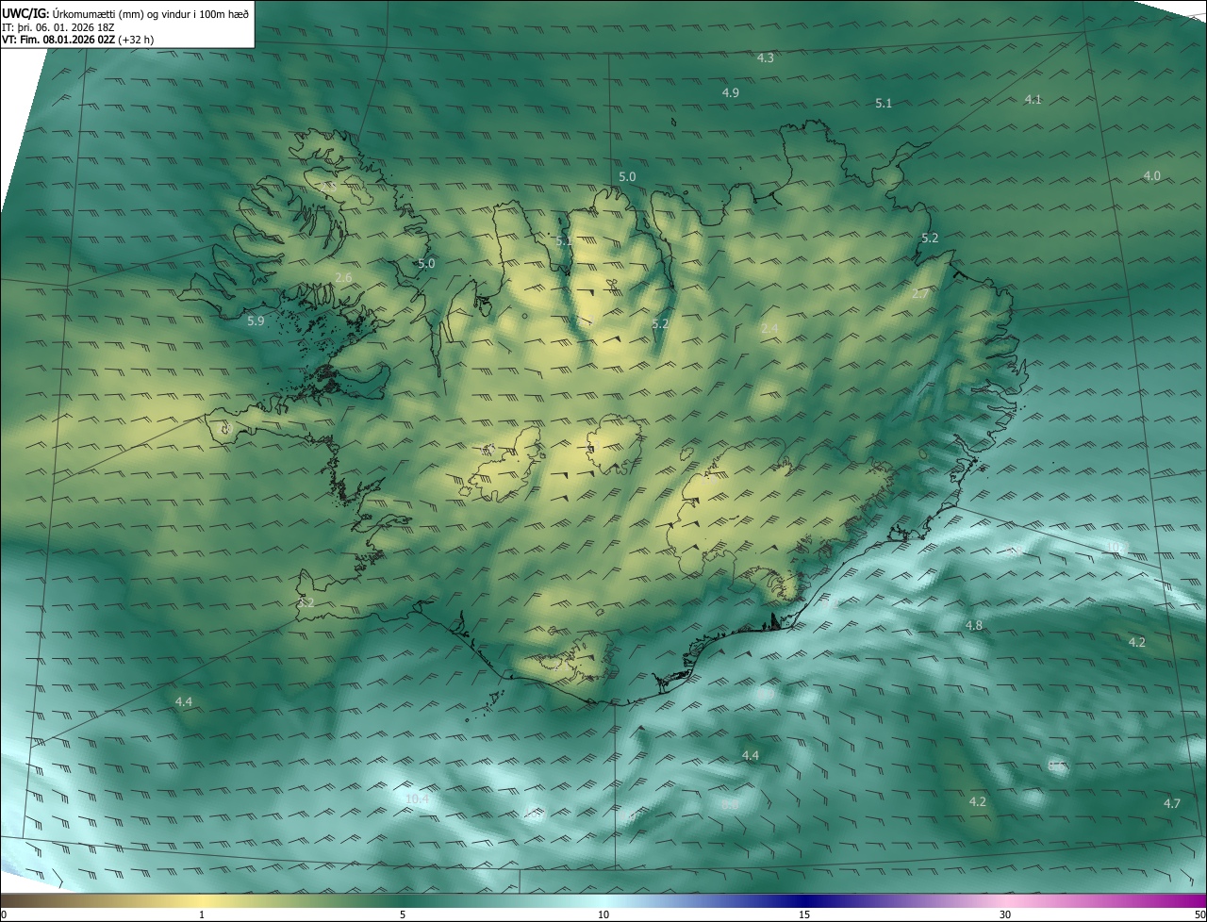Image resolution: width=1207 pixels, height=922 pixels.
Task: Click the 4.9 precipitation value
Action: tap(731, 92)
